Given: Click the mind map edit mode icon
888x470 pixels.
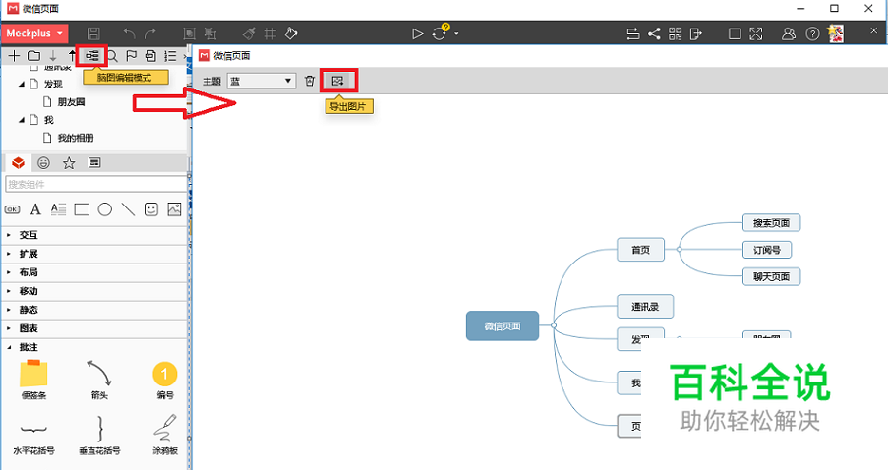Looking at the screenshot, I should [x=93, y=56].
